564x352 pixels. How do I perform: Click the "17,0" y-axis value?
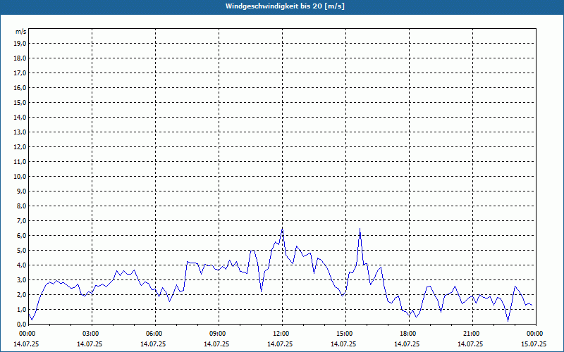pos(20,73)
